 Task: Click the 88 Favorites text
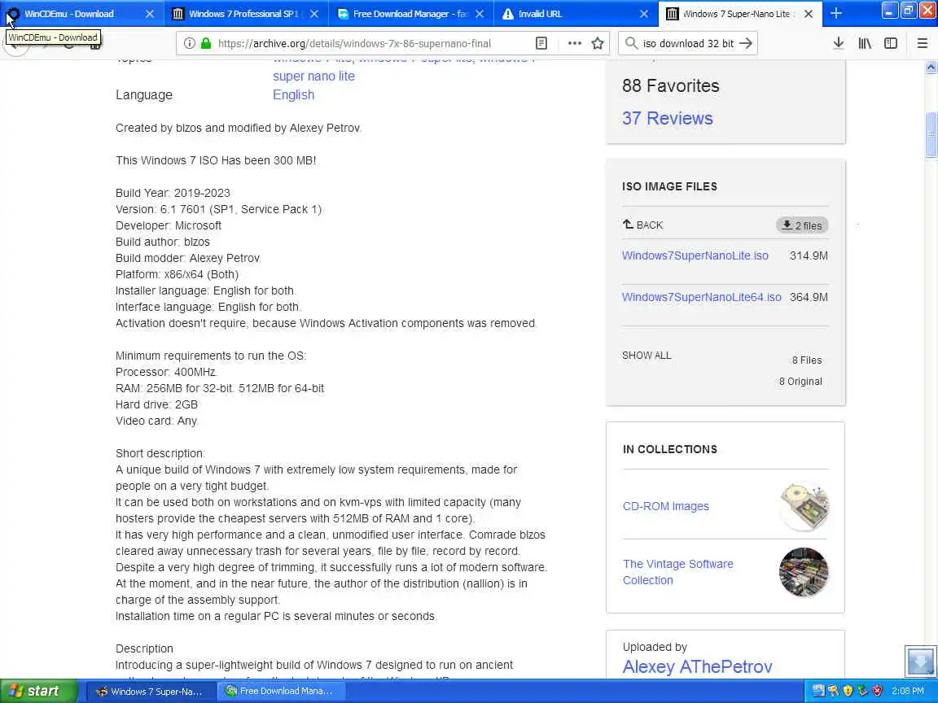[x=671, y=85]
